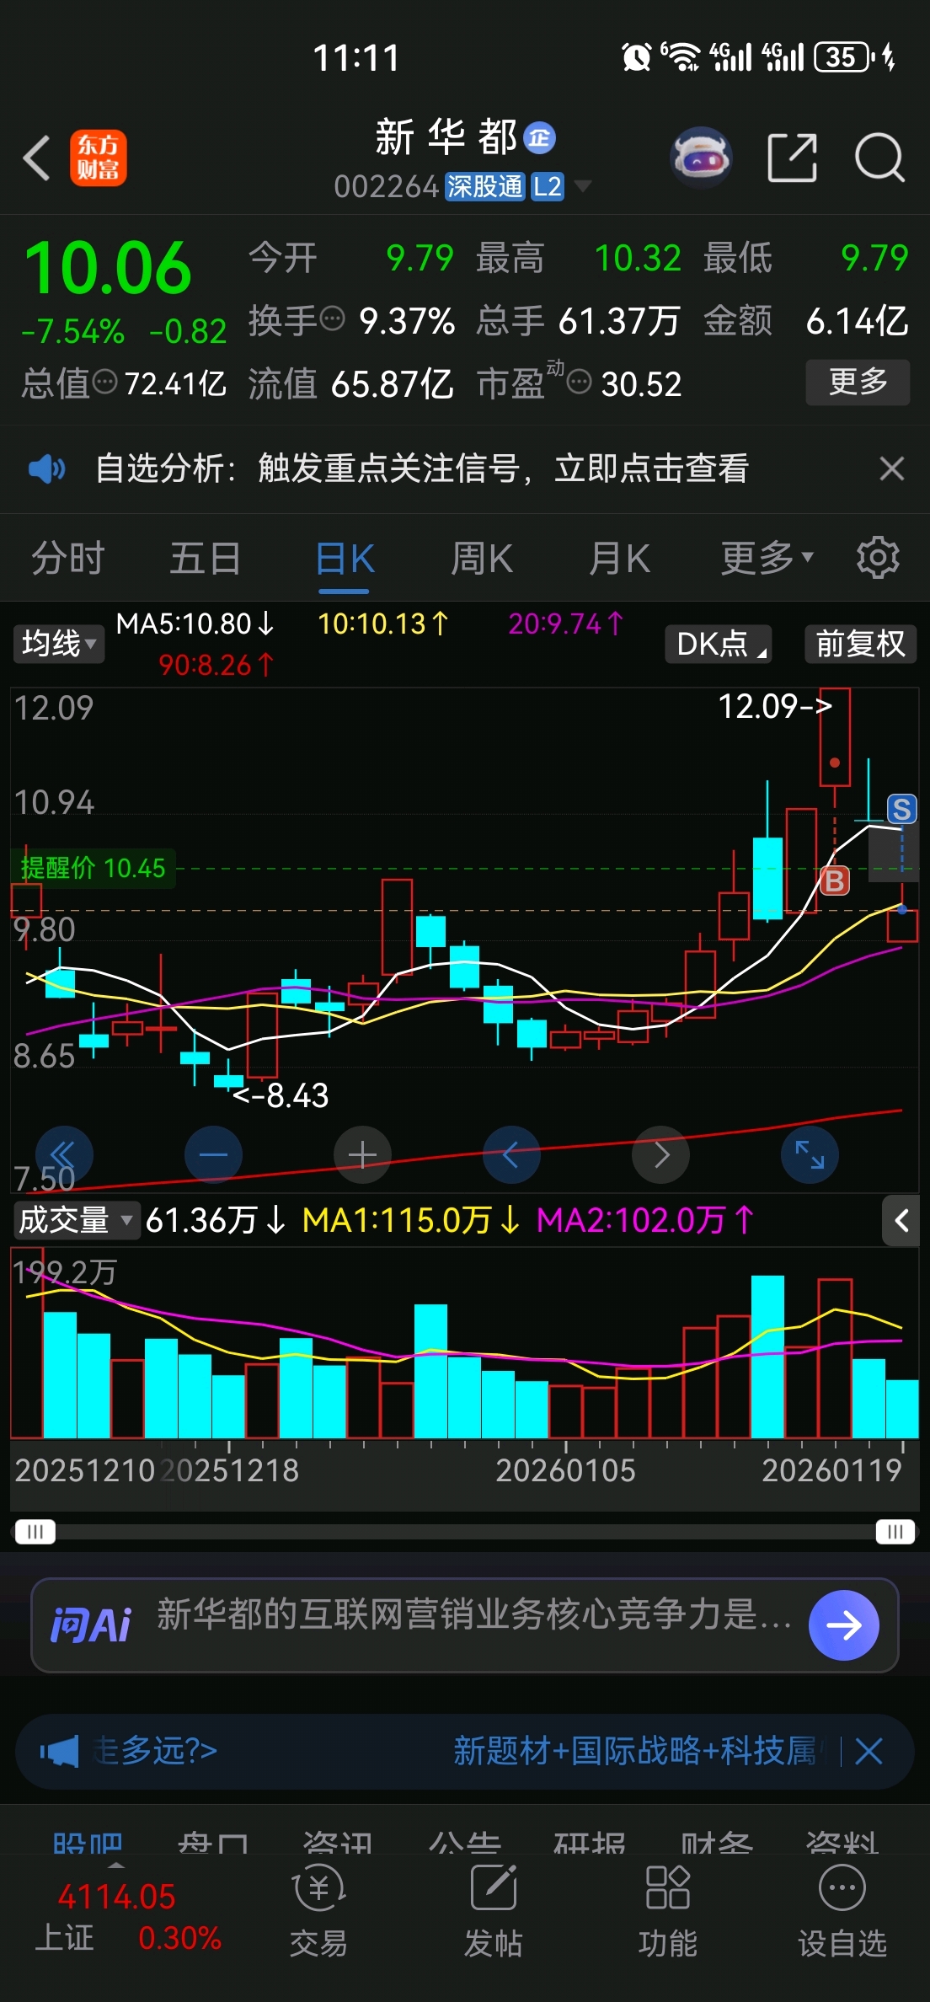The image size is (930, 2002).
Task: Tap the L2 level tag
Action: click(x=548, y=186)
